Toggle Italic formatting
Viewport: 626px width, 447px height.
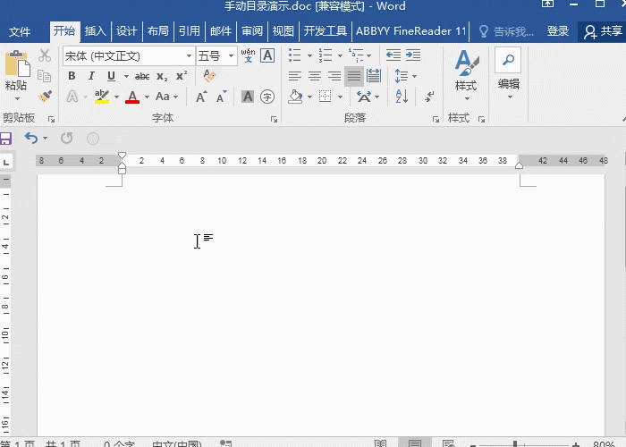tap(91, 76)
